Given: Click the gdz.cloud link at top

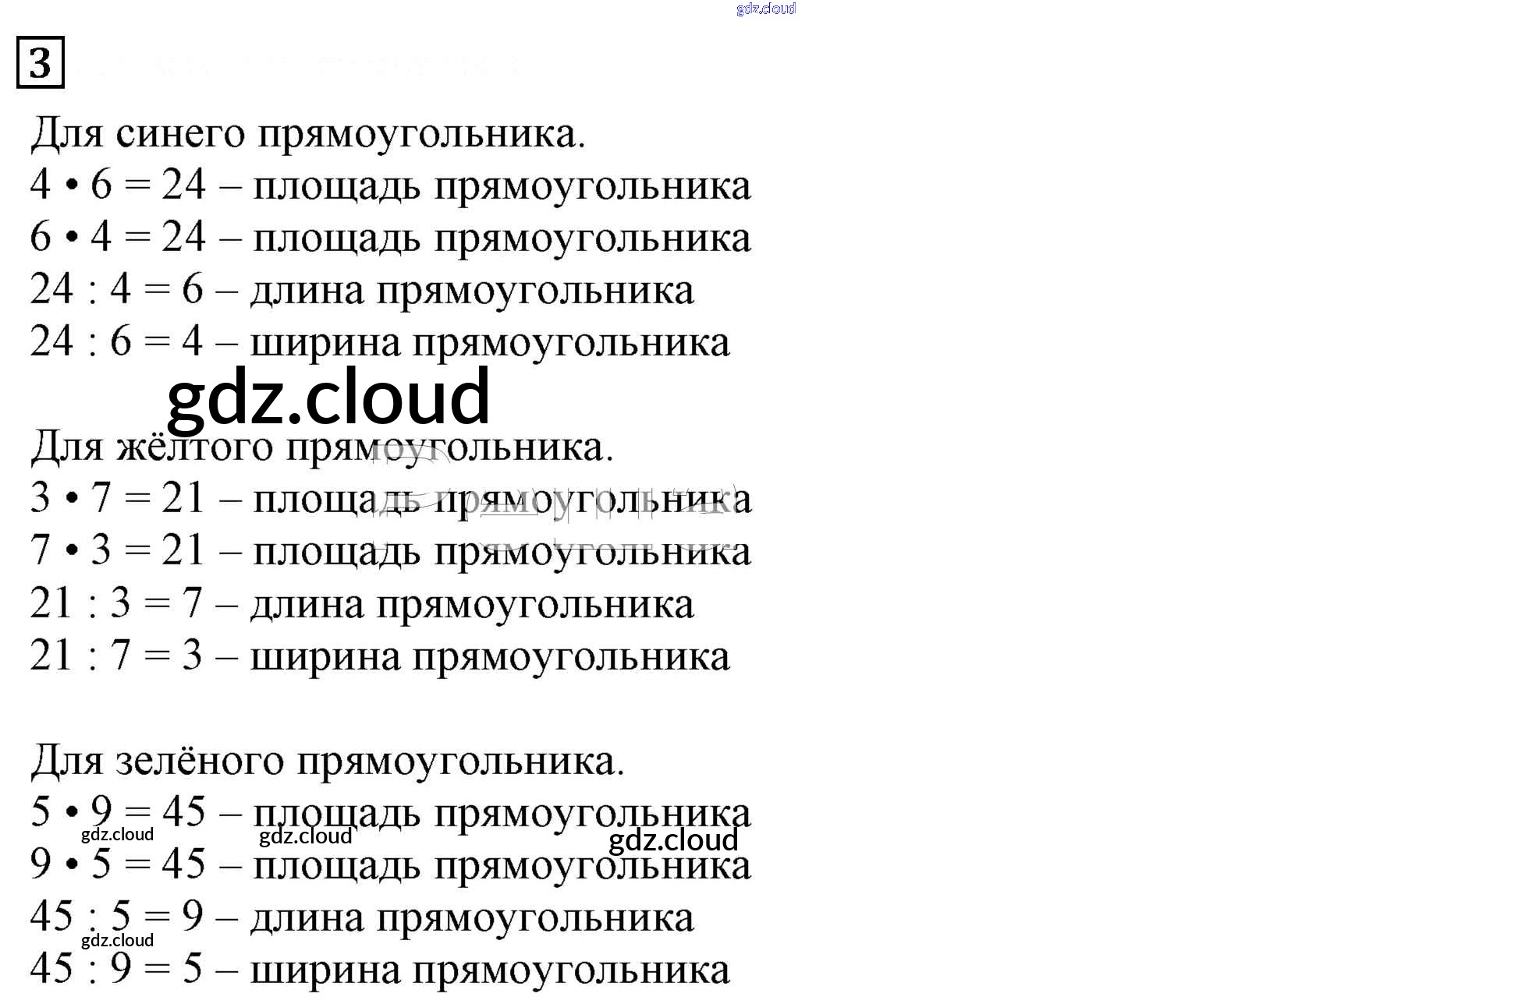Looking at the screenshot, I should point(765,9).
